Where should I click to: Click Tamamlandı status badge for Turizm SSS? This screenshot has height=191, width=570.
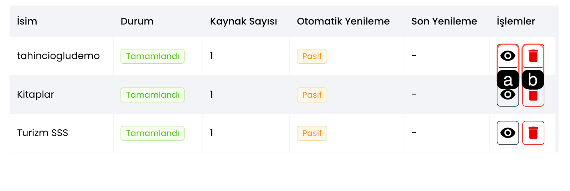(152, 133)
